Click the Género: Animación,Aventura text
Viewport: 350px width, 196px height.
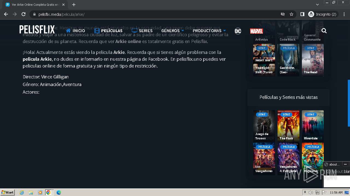coord(52,84)
